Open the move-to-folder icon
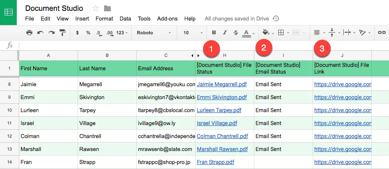389x169 pixels. (107, 8)
